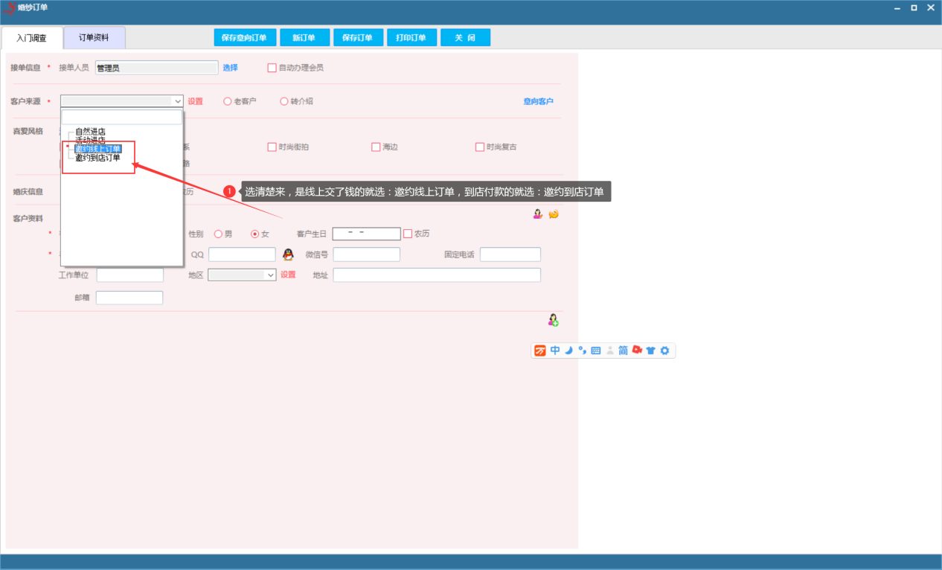Screen dimensions: 942x570
Task: Collapse the 客户来源 dropdown arrow
Action: point(177,101)
